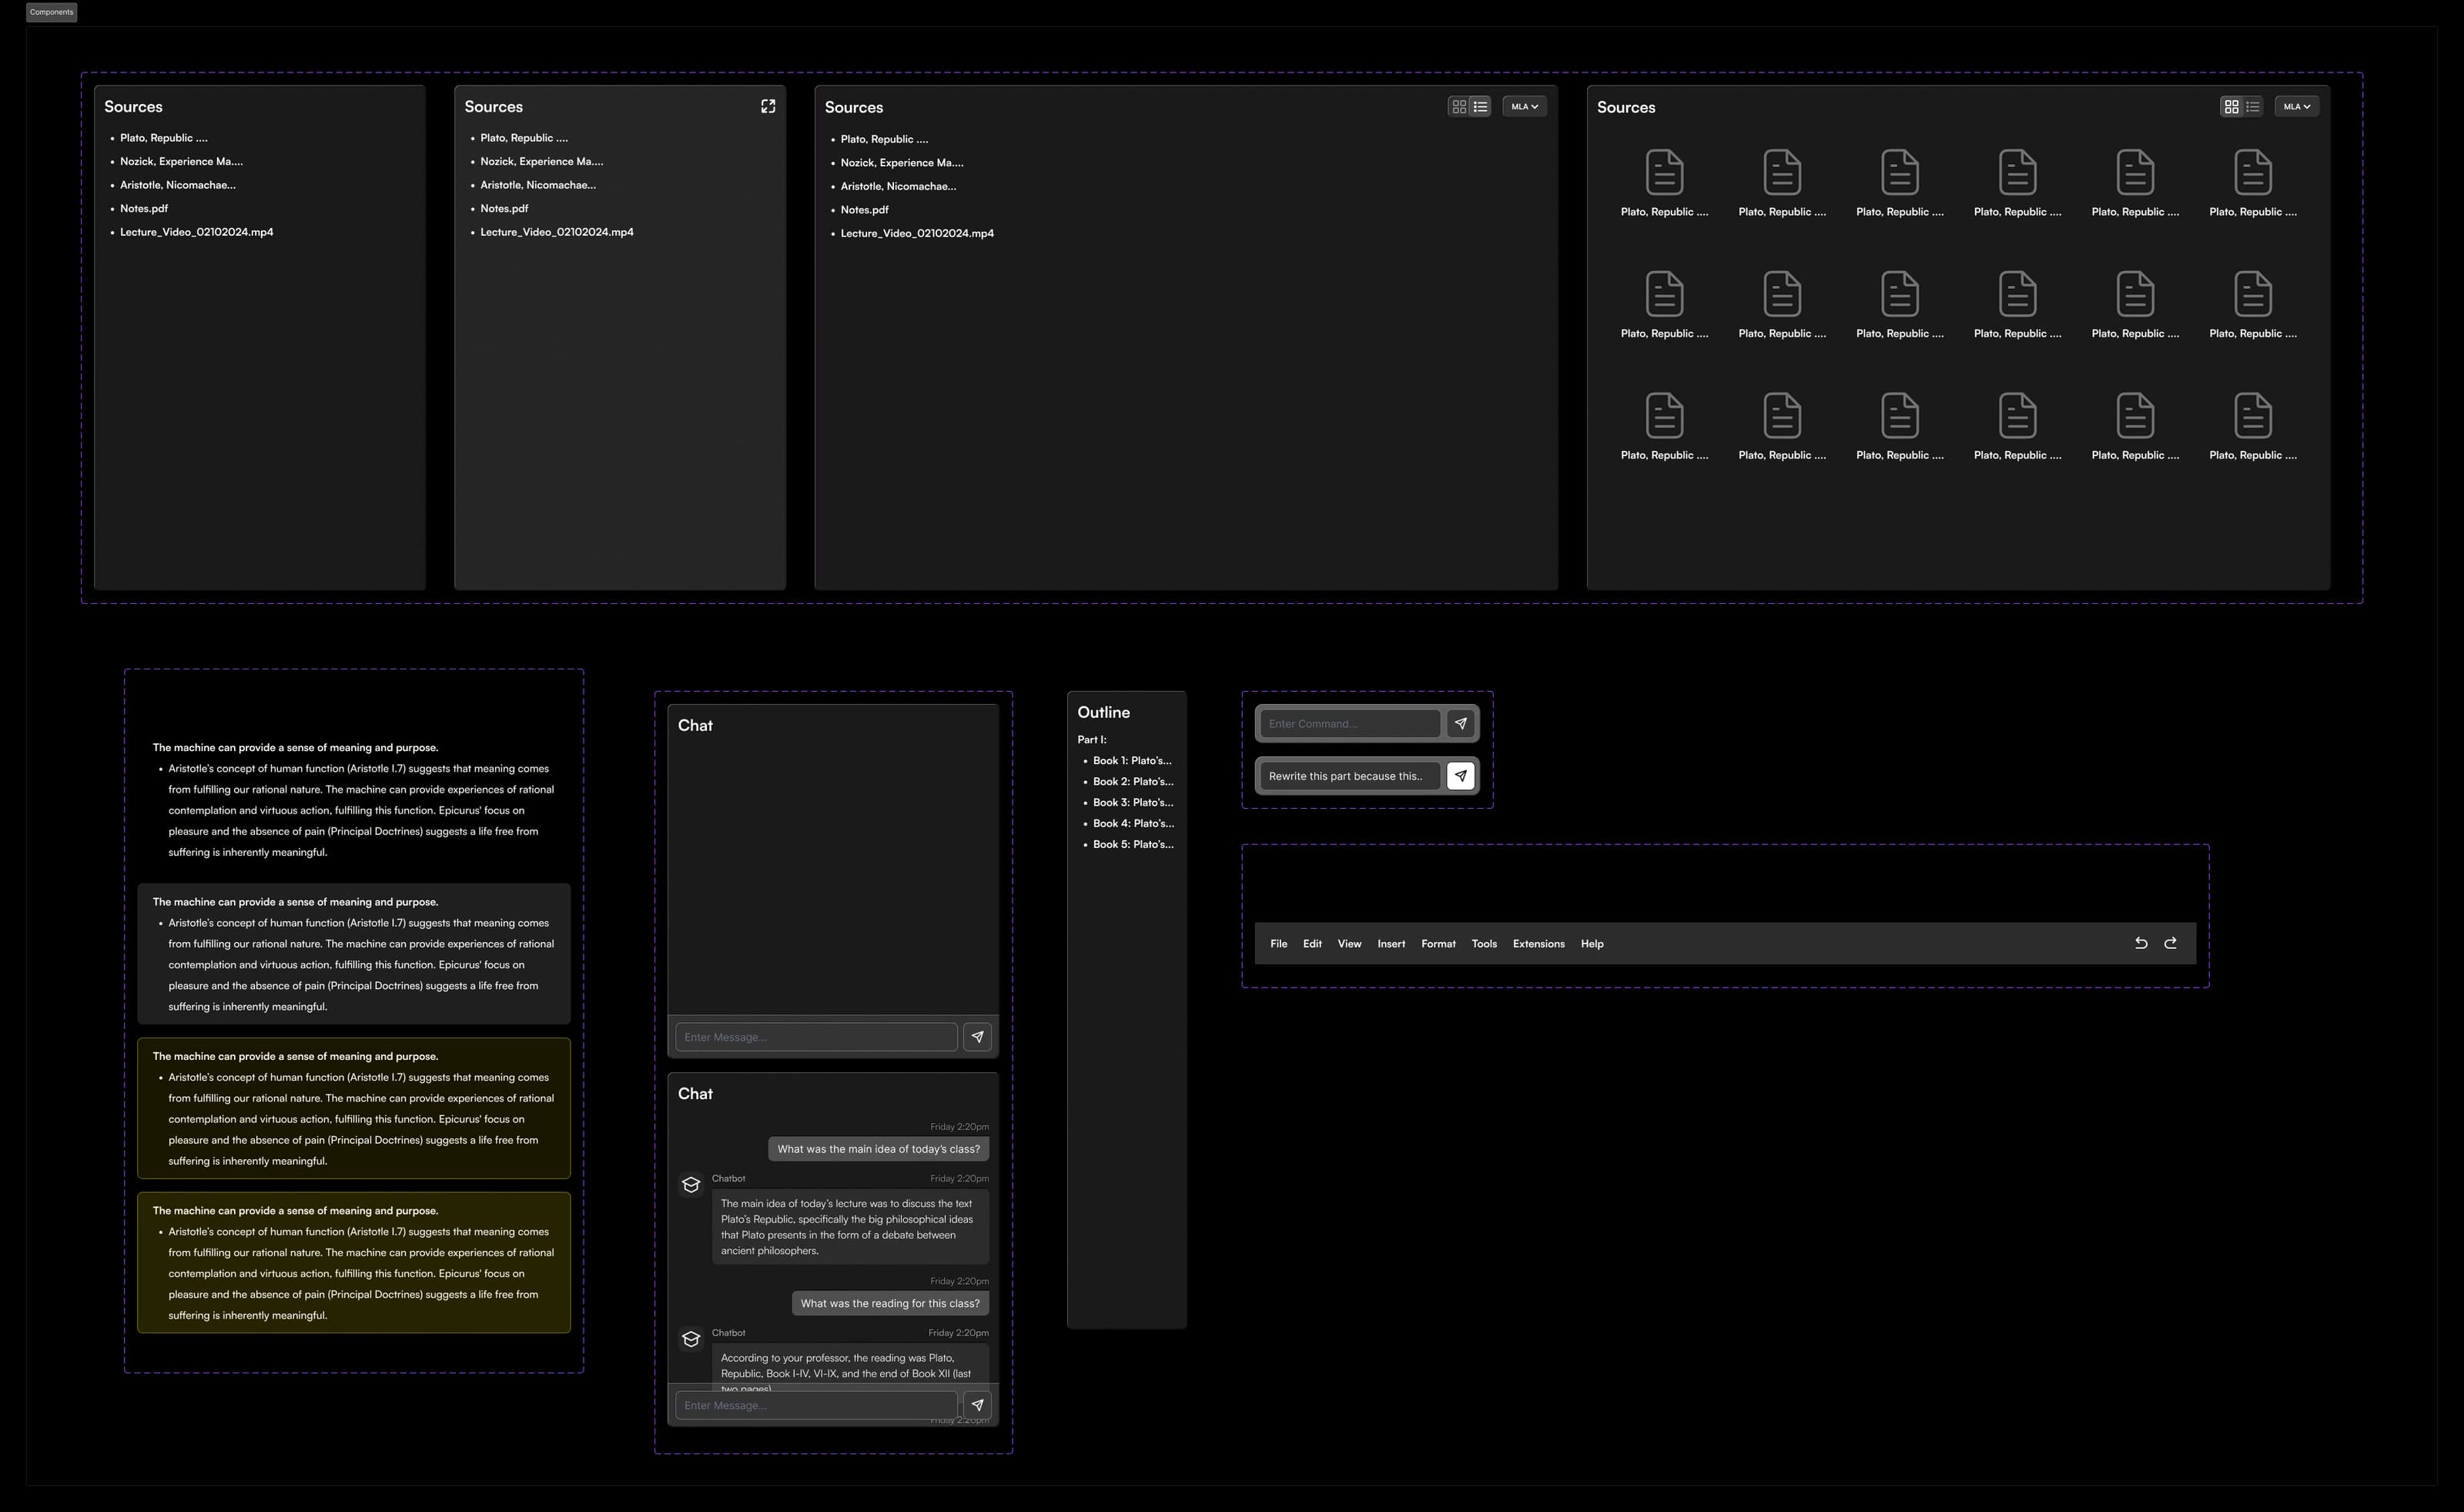Focus Enter Message field in Chat conversation panel

tap(816, 1405)
